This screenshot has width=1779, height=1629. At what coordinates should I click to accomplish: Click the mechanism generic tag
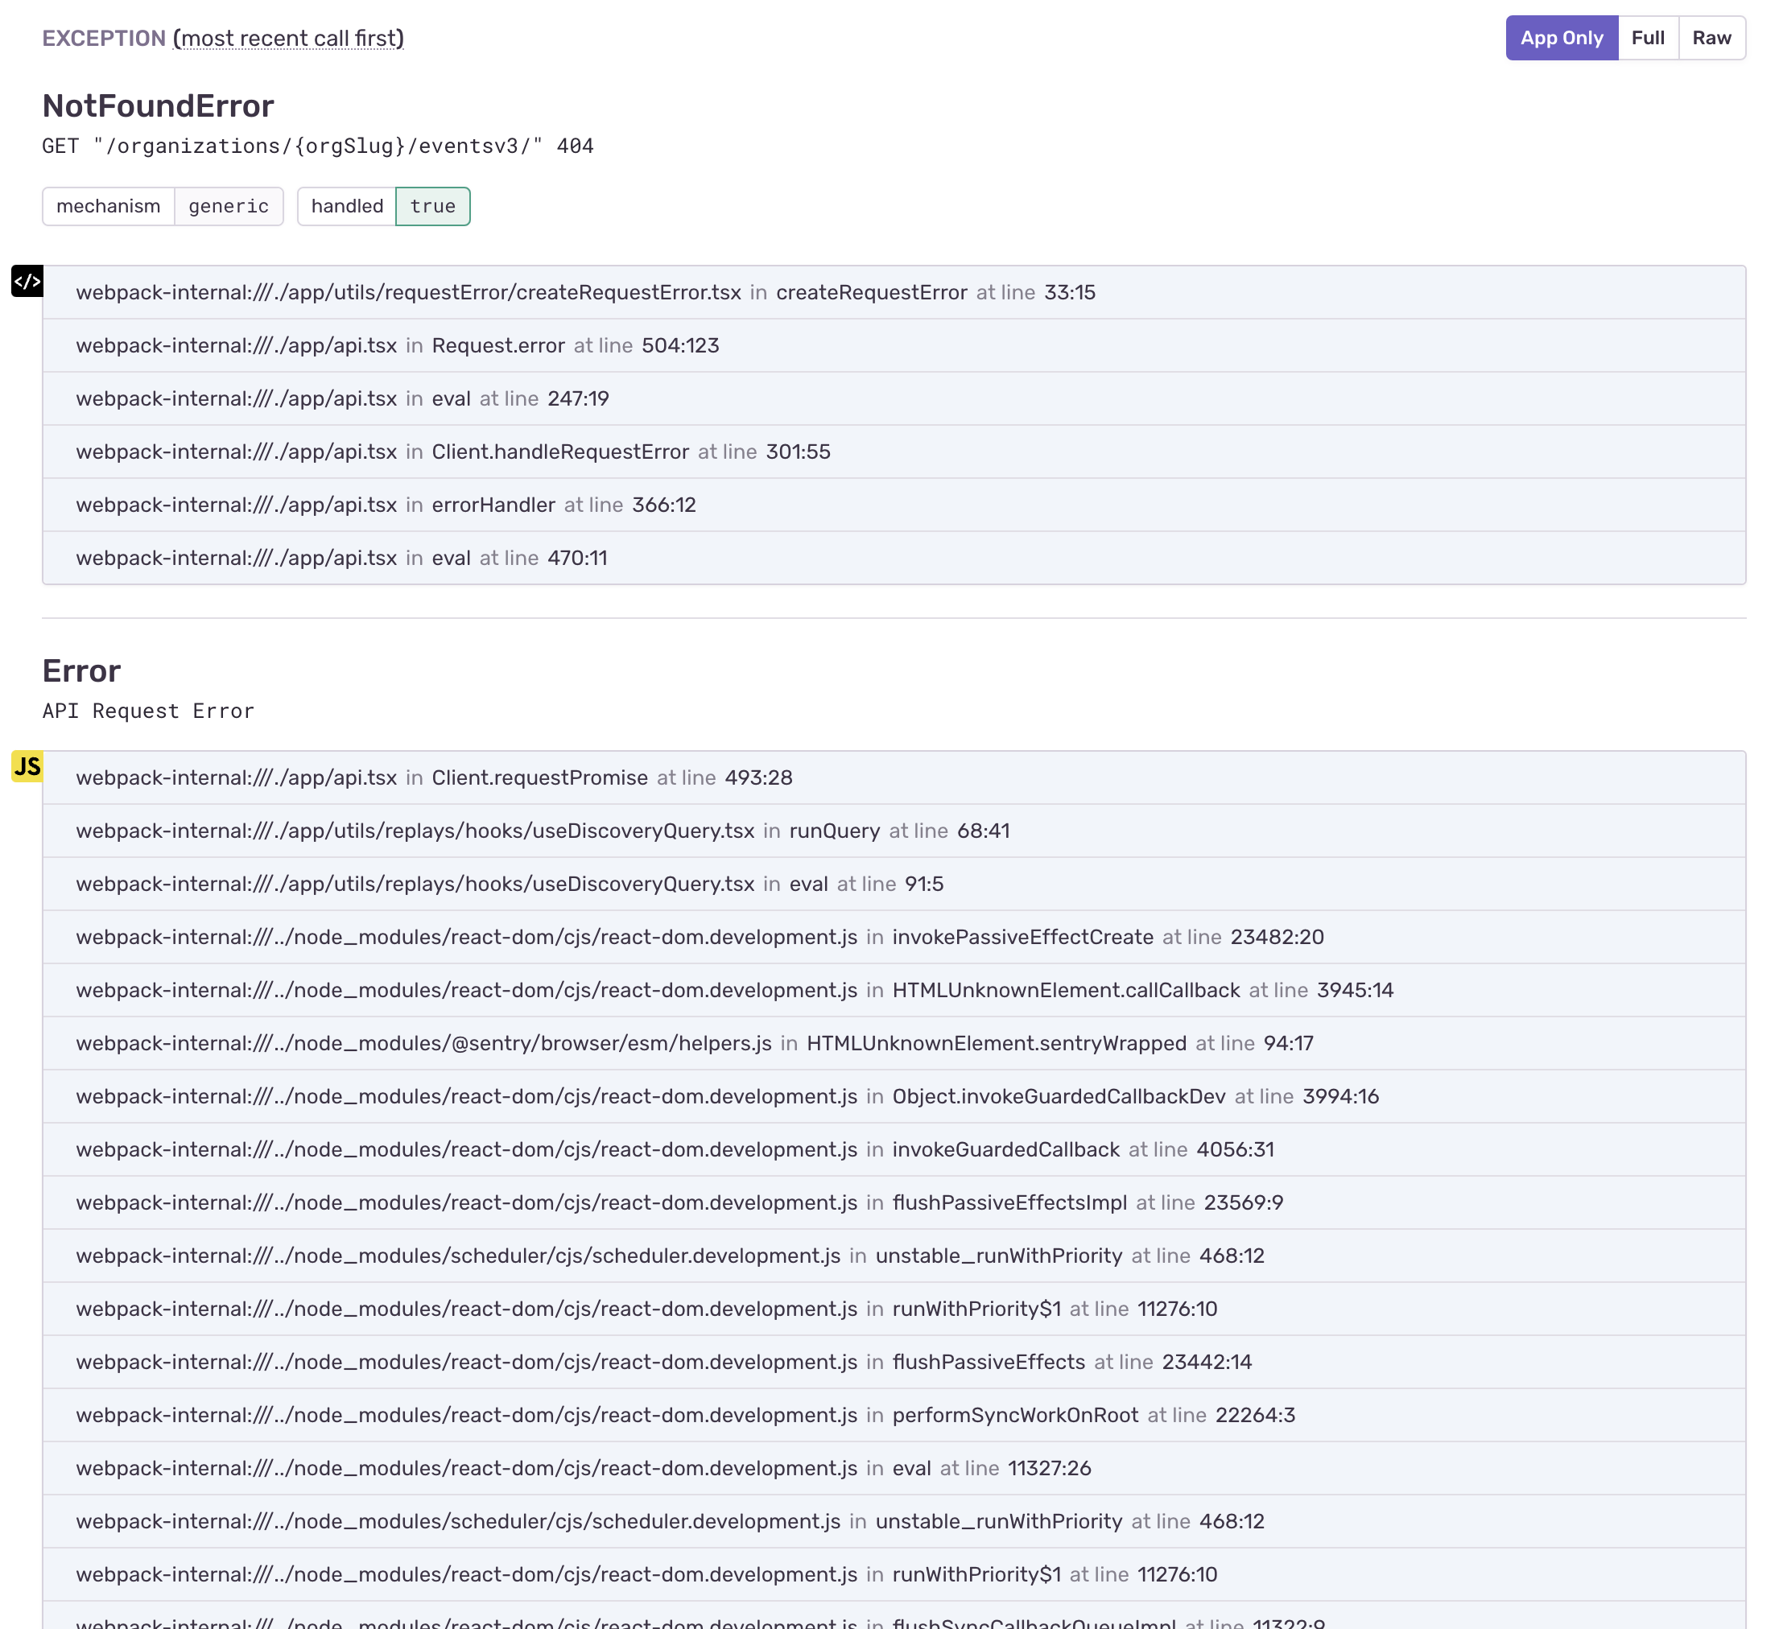point(163,207)
